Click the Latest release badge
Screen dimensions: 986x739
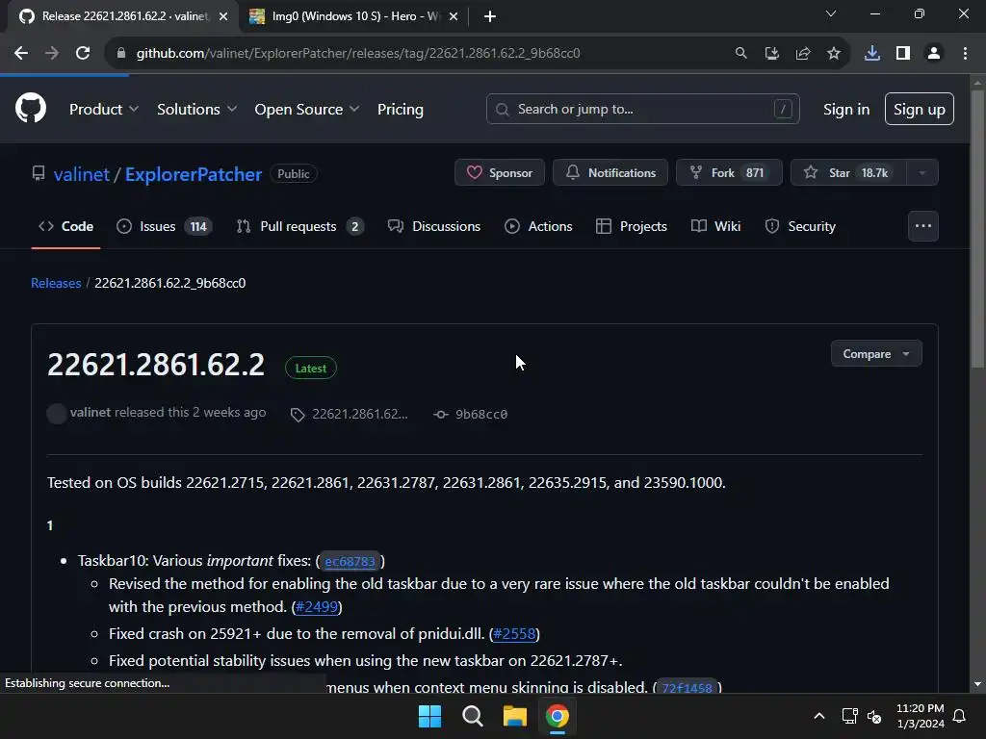click(x=311, y=369)
